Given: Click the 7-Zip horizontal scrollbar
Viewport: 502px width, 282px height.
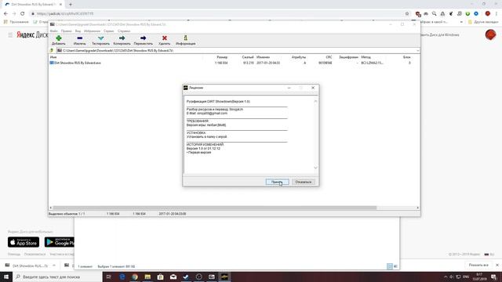Looking at the screenshot, I should (214, 208).
